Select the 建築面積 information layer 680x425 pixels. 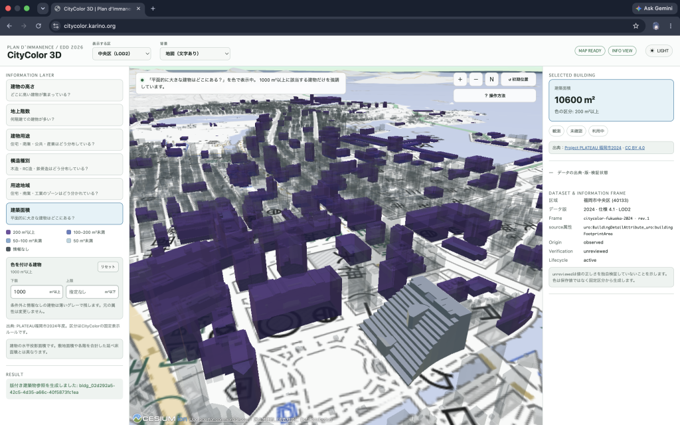(x=64, y=214)
